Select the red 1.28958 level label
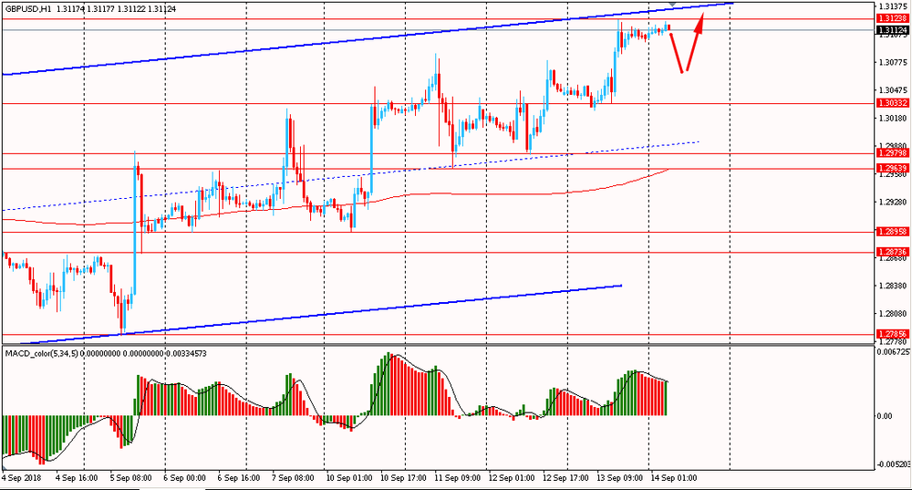912x490 pixels. pos(893,231)
